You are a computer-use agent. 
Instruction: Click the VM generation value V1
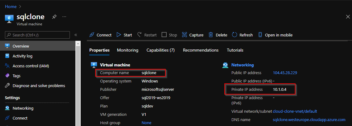(x=144, y=114)
